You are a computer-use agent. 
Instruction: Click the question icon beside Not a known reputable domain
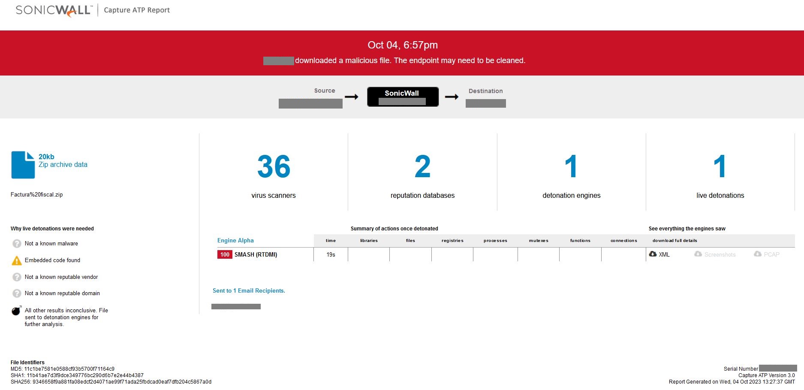coord(17,293)
